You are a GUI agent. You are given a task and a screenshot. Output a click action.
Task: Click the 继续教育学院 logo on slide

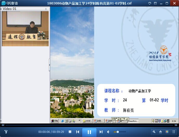pyautogui.click(x=160, y=53)
